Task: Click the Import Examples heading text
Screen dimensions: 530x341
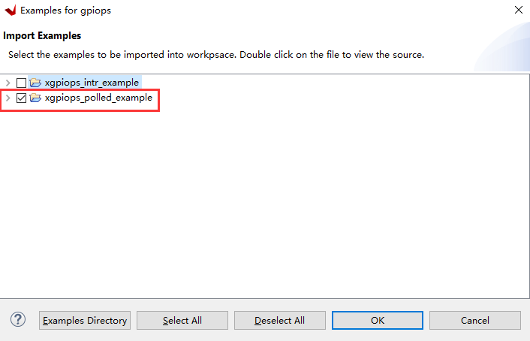Action: [42, 35]
